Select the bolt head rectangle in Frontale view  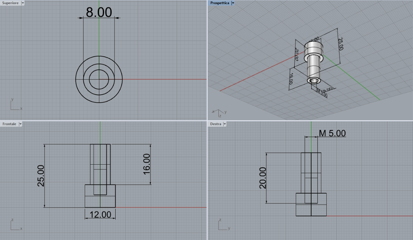point(100,196)
